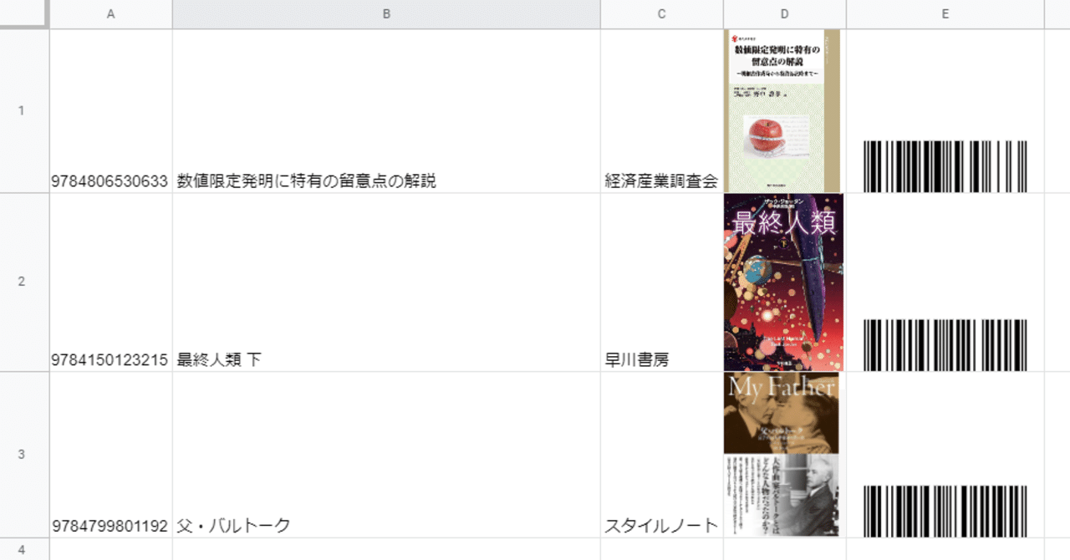Click cell with ISBN 9784806530633

click(111, 111)
